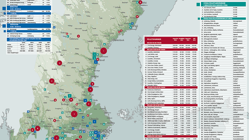The width and height of the screenshot is (249, 140).
Task: Click the 'MELLAN 25 000-49 999 TON/ÅR' band
Action: click(171, 88)
